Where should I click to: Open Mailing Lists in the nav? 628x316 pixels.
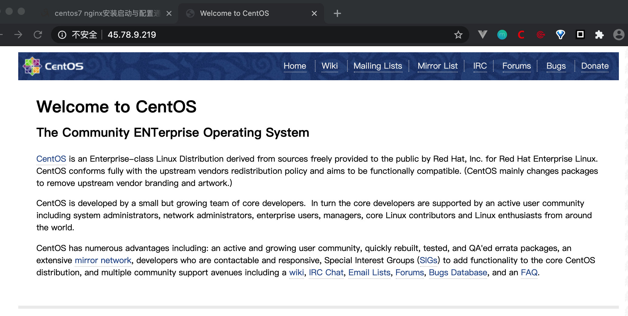[x=378, y=66]
